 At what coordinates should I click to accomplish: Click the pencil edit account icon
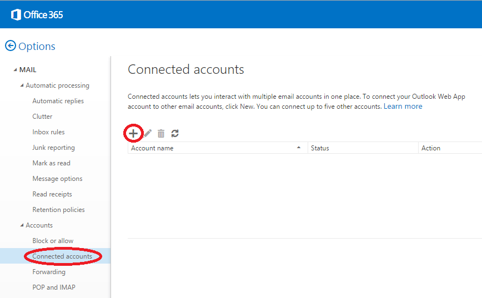tap(148, 133)
